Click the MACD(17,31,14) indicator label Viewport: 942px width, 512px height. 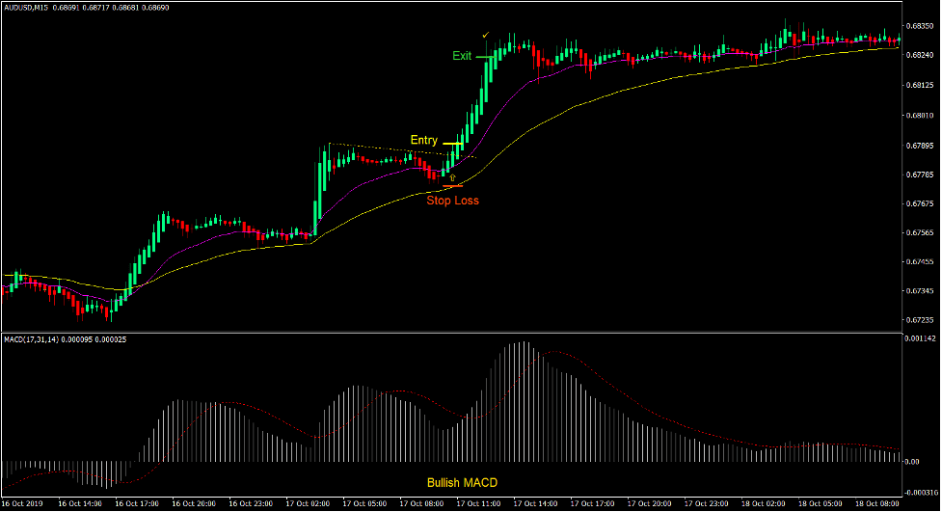34,339
